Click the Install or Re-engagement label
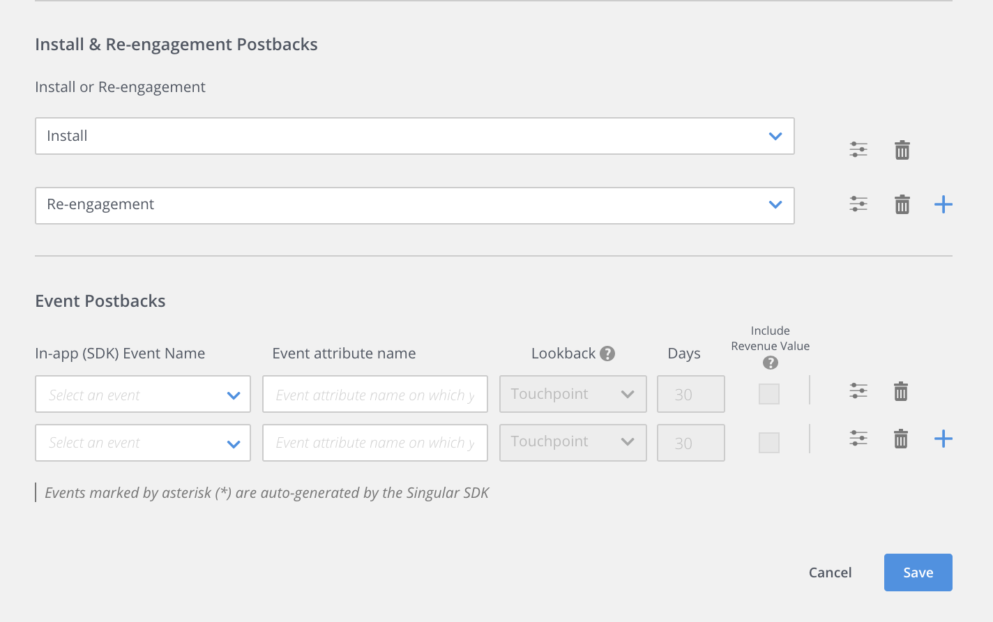The width and height of the screenshot is (993, 622). click(120, 87)
